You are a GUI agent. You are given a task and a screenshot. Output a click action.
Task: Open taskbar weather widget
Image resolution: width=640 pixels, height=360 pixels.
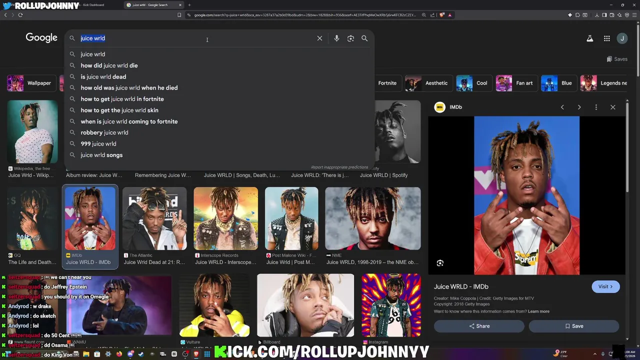tap(560, 354)
